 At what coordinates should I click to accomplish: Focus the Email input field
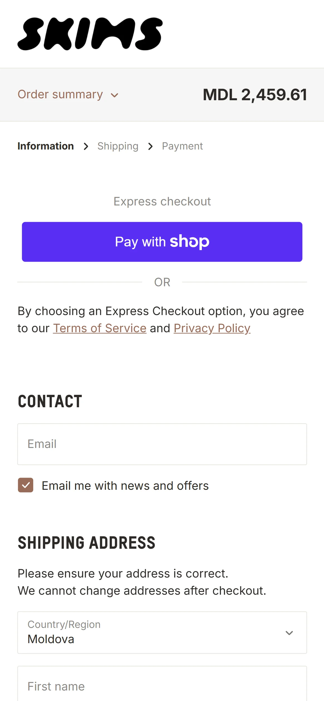[162, 444]
